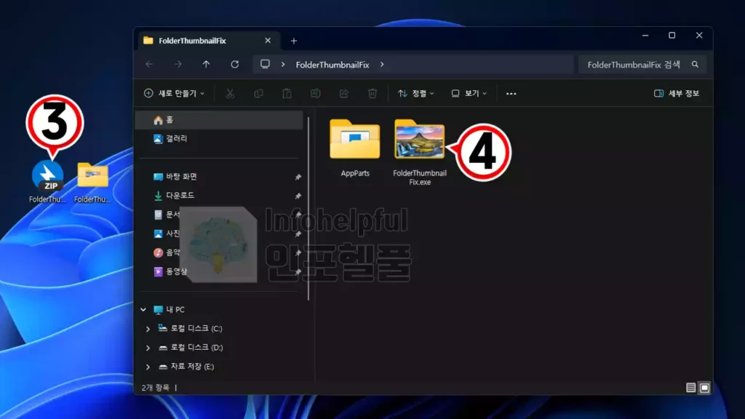The height and width of the screenshot is (419, 745).
Task: Go forward using the forward arrow
Action: (178, 64)
